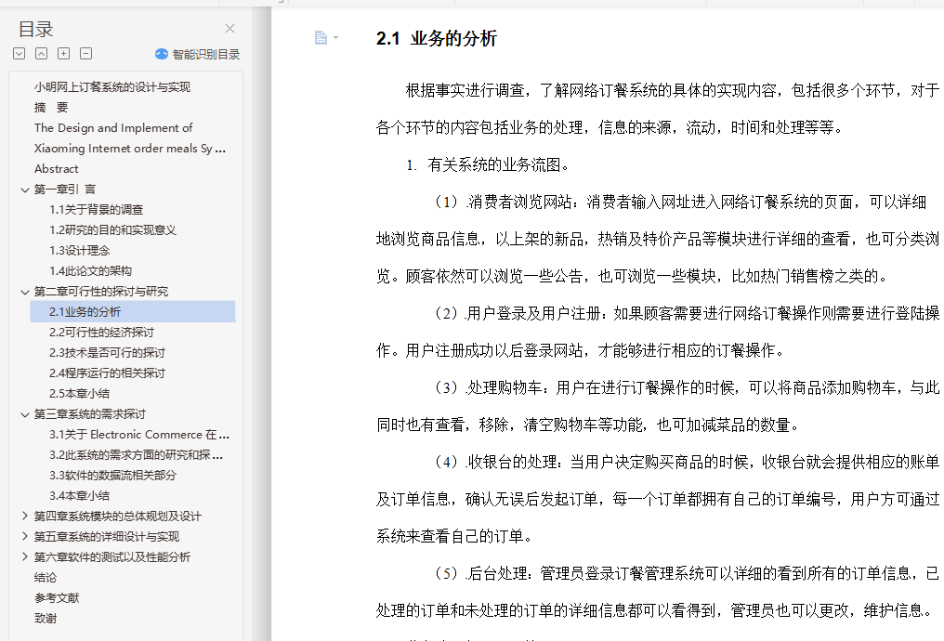The image size is (944, 641).
Task: Click the 智能识别目录 button
Action: (198, 54)
